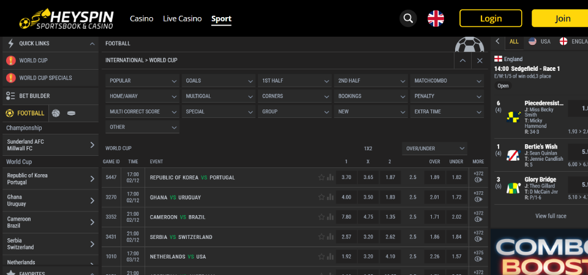The width and height of the screenshot is (588, 275).
Task: Open the Bet Builder icon
Action: [x=11, y=96]
